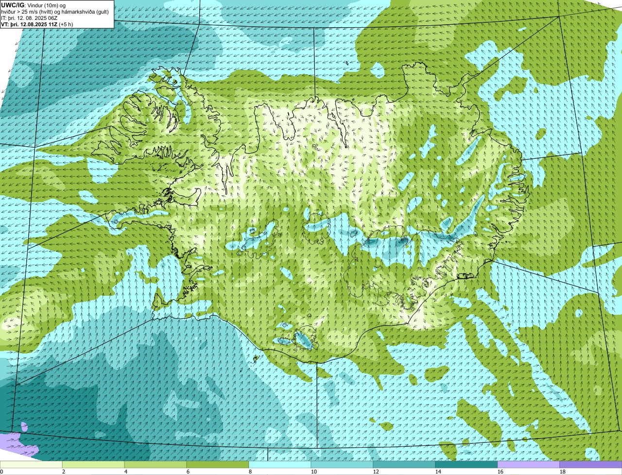This screenshot has height=475, width=622.
Task: Click the legend scale label "16"
Action: (x=501, y=472)
